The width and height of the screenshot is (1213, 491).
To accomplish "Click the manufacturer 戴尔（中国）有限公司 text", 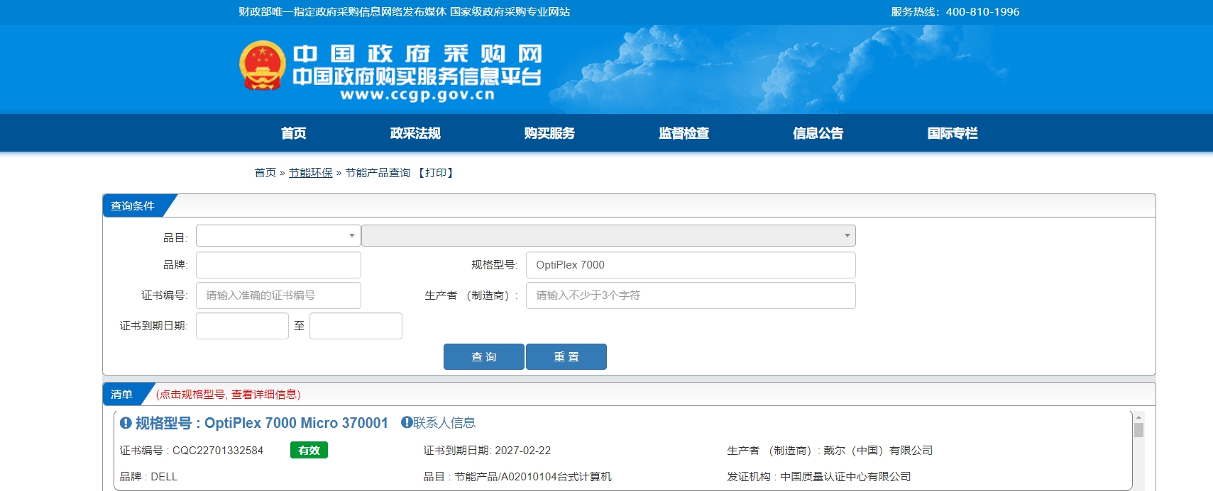I will 878,451.
